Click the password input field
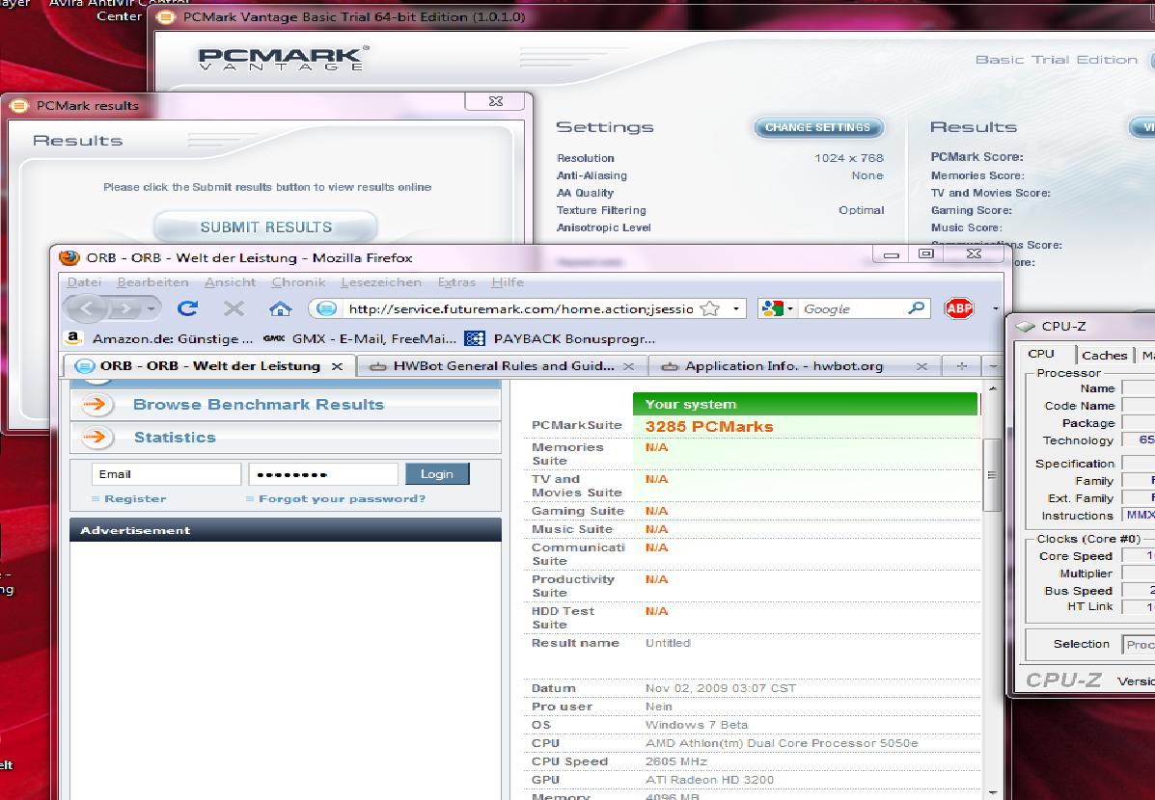 coord(322,474)
